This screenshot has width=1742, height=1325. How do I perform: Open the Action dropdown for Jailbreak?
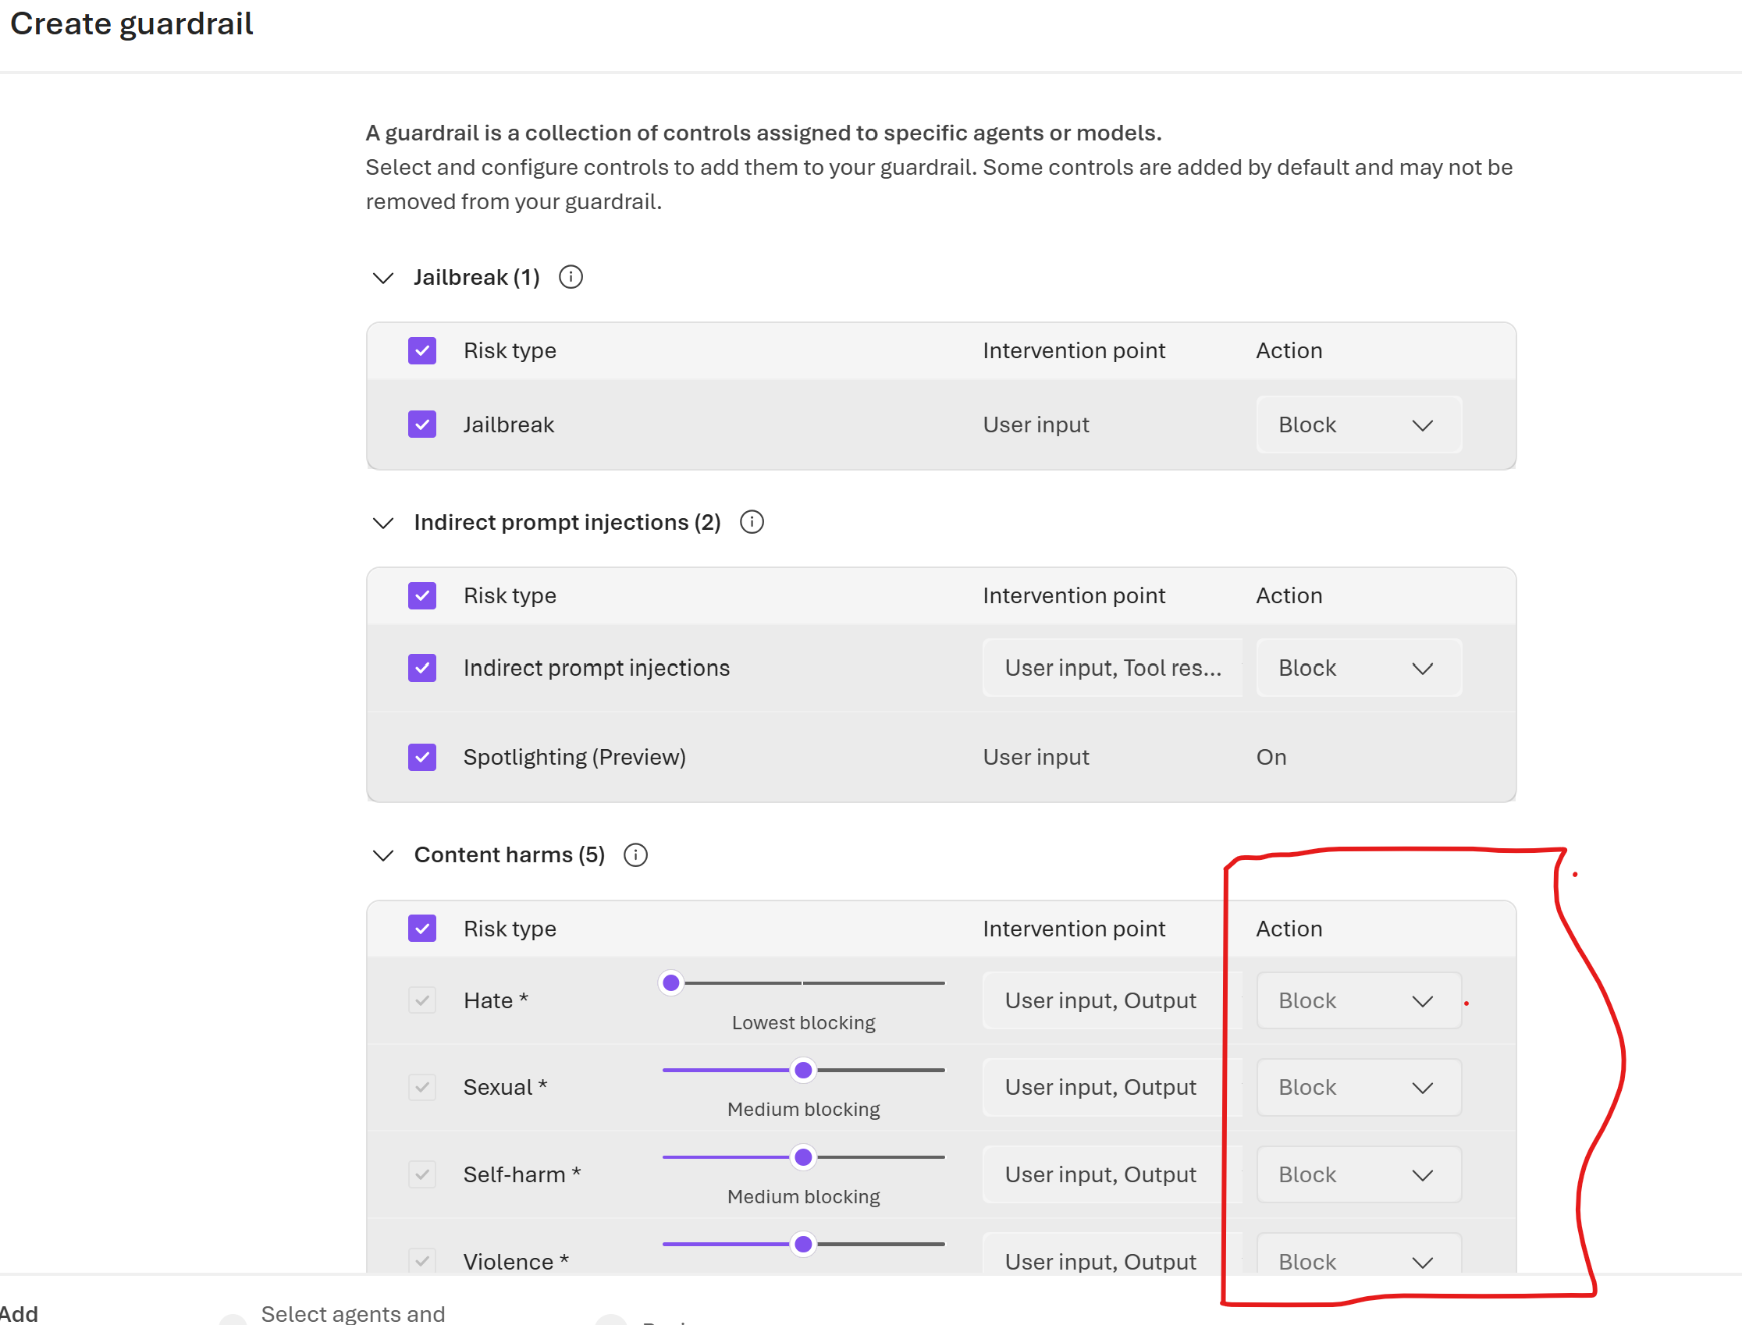point(1359,424)
